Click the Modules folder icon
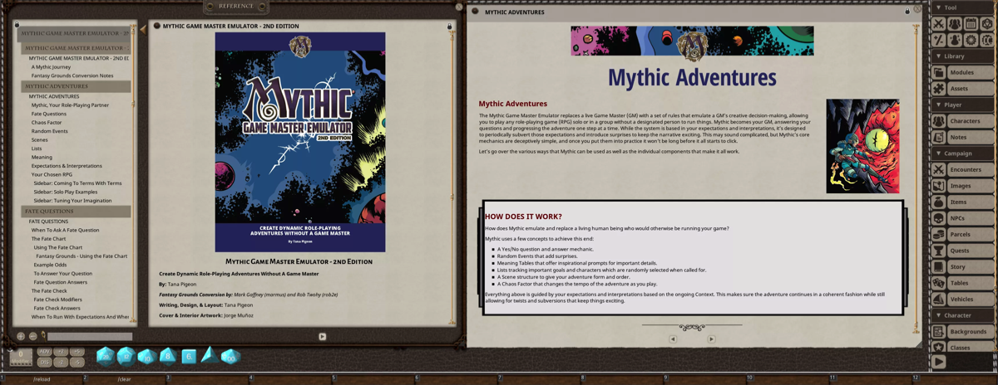 tap(938, 72)
